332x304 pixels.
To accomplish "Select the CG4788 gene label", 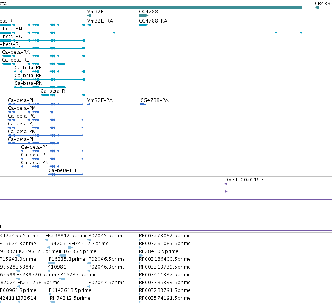I will (148, 12).
